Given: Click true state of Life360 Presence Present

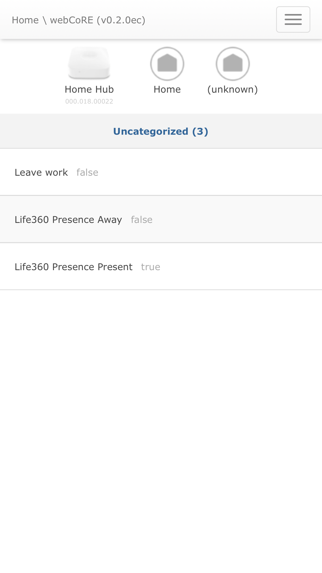Looking at the screenshot, I should (151, 267).
